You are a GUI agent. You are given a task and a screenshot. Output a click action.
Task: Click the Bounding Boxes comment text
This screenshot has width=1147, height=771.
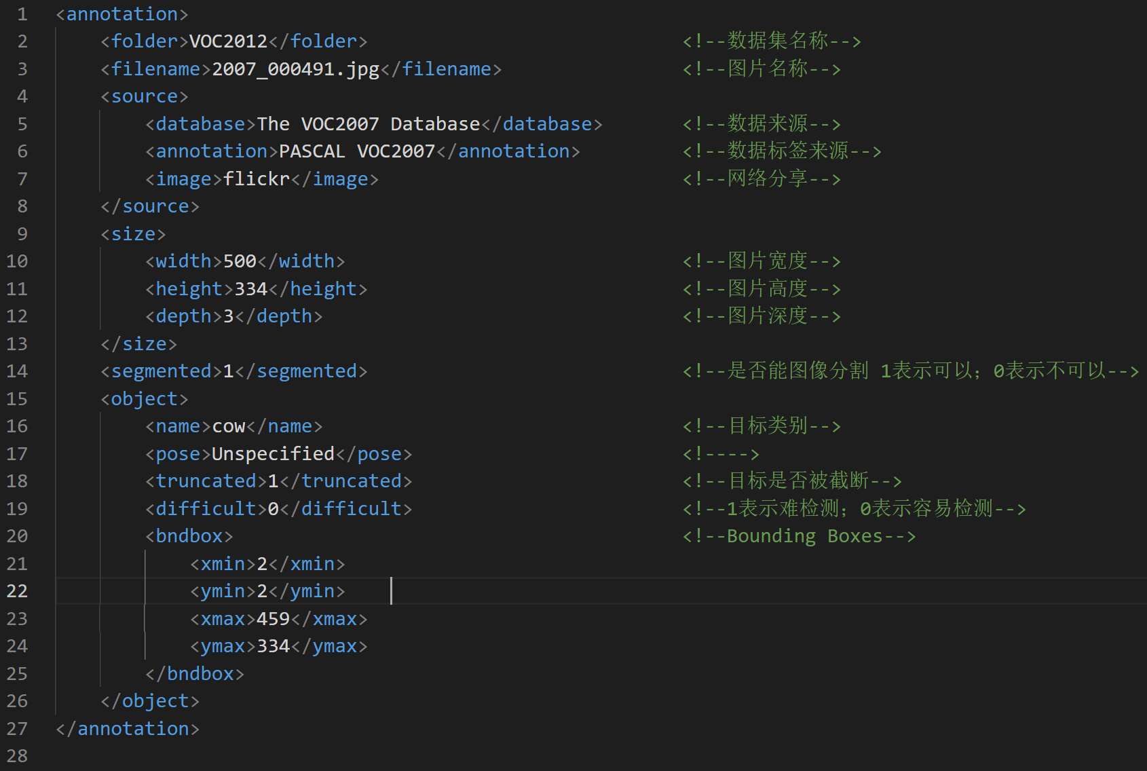pos(800,535)
